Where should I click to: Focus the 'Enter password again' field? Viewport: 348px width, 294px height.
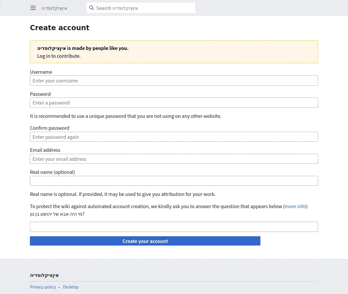[x=174, y=137]
